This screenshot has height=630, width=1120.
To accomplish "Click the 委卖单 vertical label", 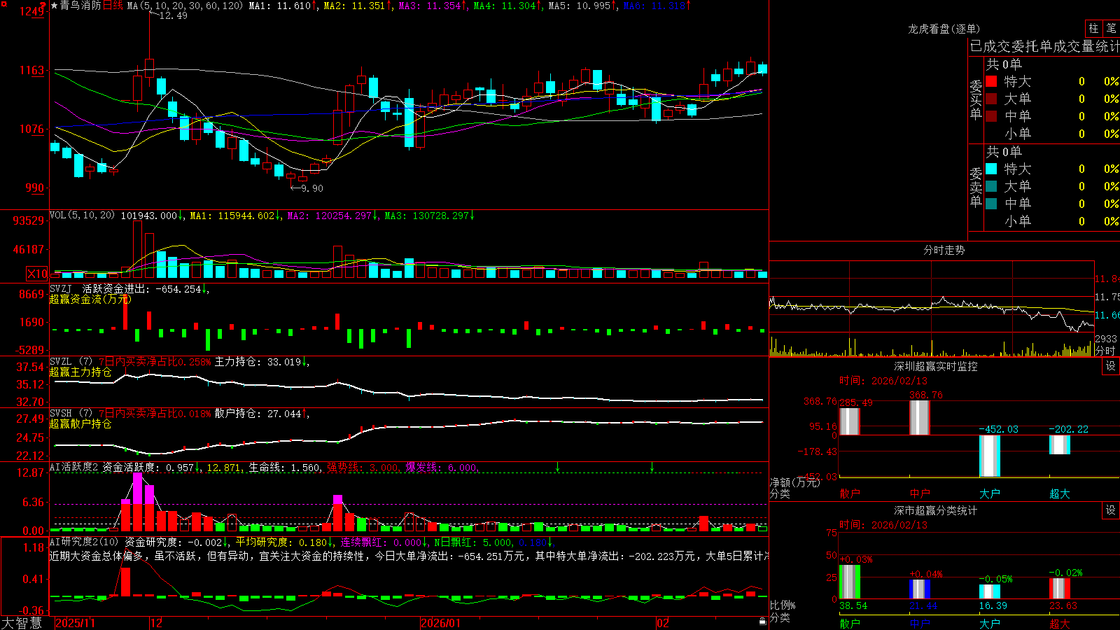I will [976, 187].
